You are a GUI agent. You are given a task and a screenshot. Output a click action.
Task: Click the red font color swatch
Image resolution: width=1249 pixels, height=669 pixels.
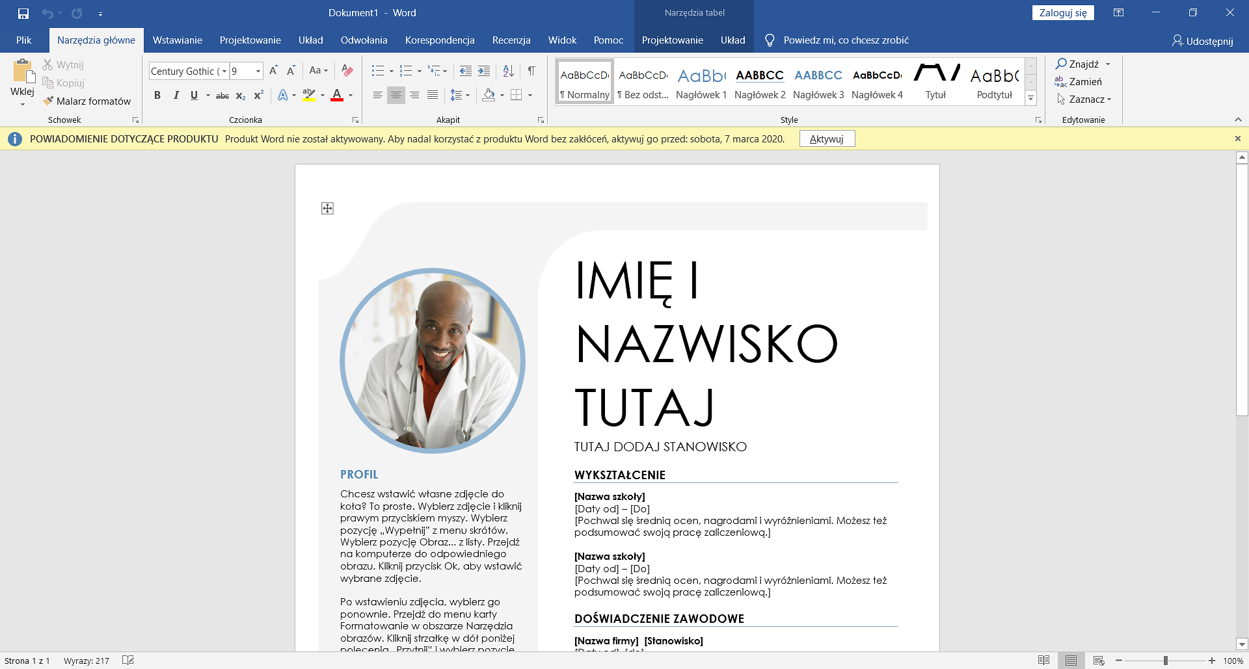point(337,96)
